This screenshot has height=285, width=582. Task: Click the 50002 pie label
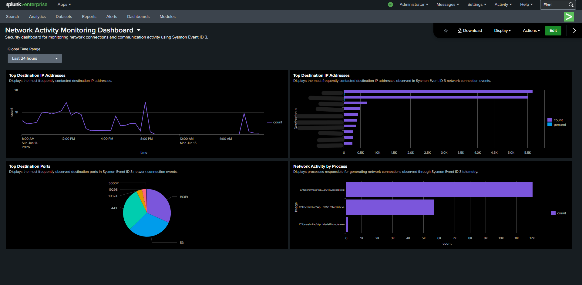pos(114,183)
